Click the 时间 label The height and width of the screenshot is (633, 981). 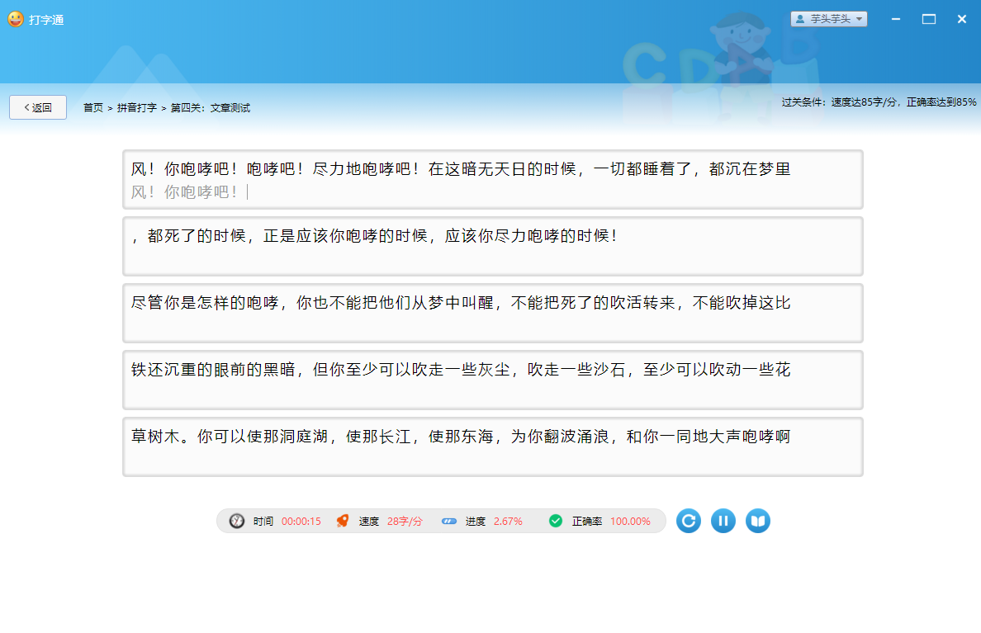tap(263, 521)
